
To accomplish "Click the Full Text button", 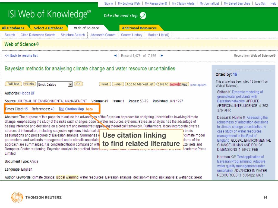I will point(14,84).
